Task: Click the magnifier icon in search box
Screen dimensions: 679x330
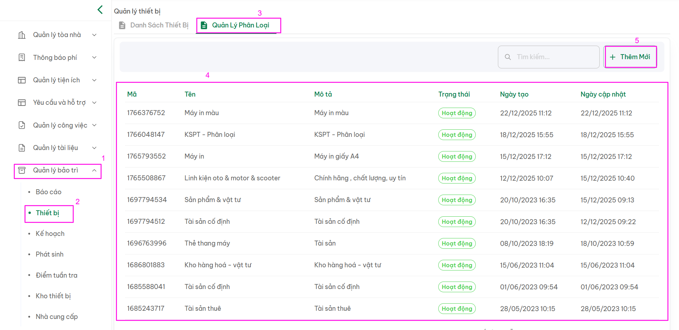Action: pos(508,57)
